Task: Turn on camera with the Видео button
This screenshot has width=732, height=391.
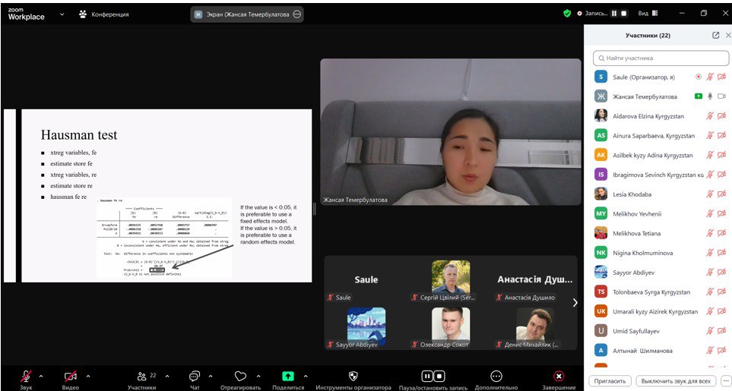Action: click(70, 376)
